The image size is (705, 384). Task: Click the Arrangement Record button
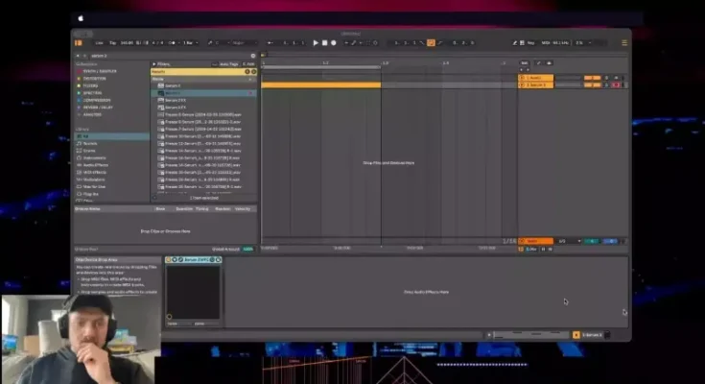pyautogui.click(x=333, y=43)
